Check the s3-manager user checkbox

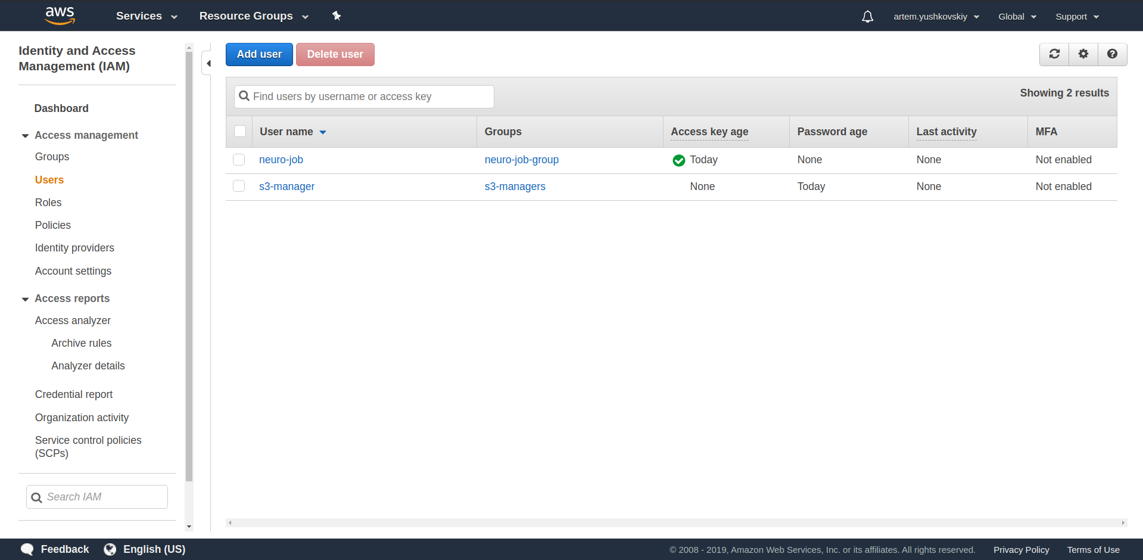(x=239, y=186)
